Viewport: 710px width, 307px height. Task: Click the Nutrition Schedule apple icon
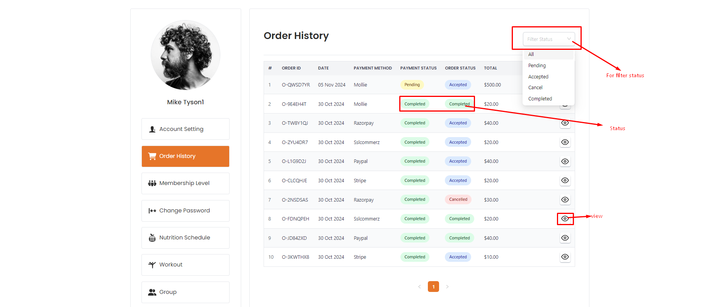click(152, 237)
